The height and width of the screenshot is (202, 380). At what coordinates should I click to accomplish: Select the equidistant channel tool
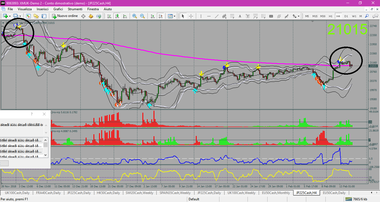[x=224, y=16]
